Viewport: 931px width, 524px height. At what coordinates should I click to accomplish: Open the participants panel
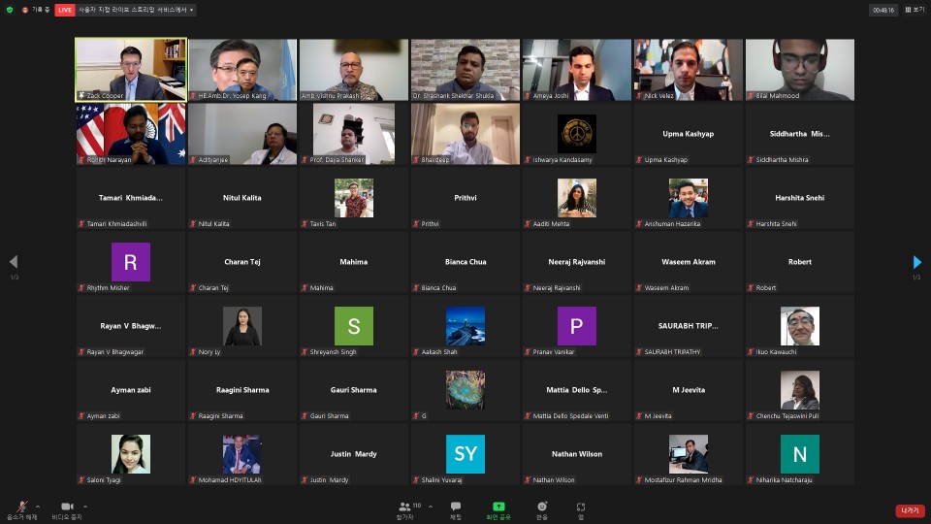[403, 508]
